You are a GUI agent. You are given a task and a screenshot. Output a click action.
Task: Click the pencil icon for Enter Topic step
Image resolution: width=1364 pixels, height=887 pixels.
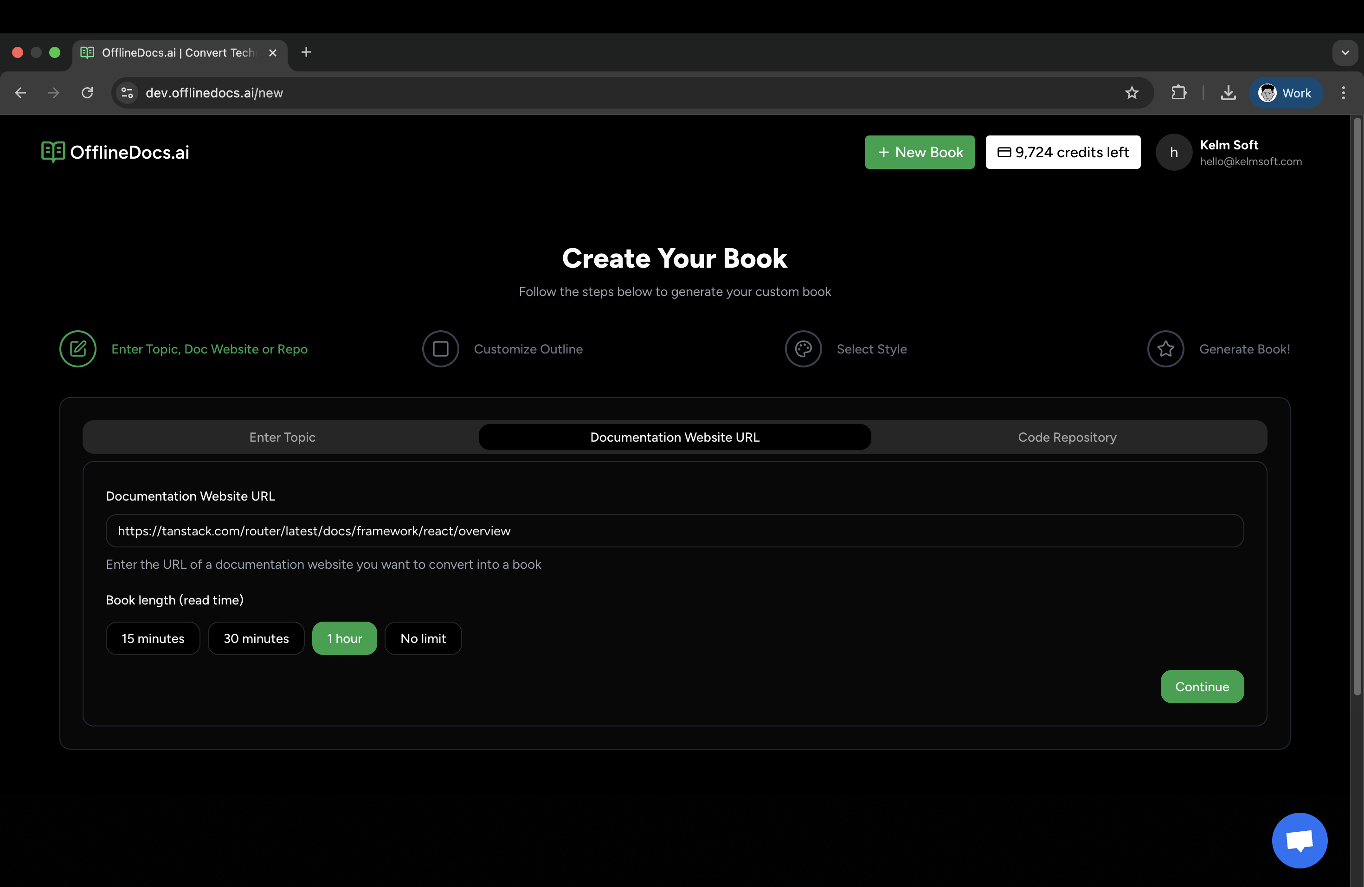(78, 348)
